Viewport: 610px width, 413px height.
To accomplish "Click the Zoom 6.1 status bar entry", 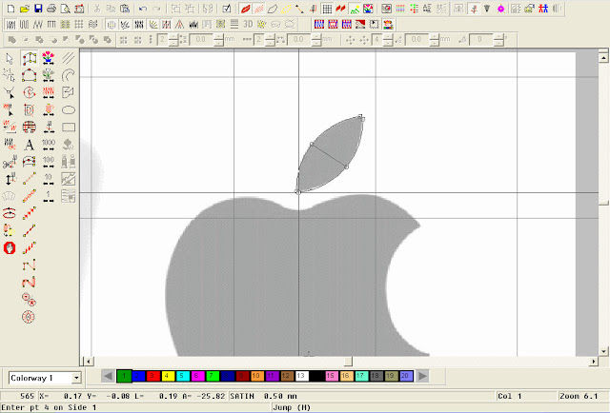I will tap(579, 396).
